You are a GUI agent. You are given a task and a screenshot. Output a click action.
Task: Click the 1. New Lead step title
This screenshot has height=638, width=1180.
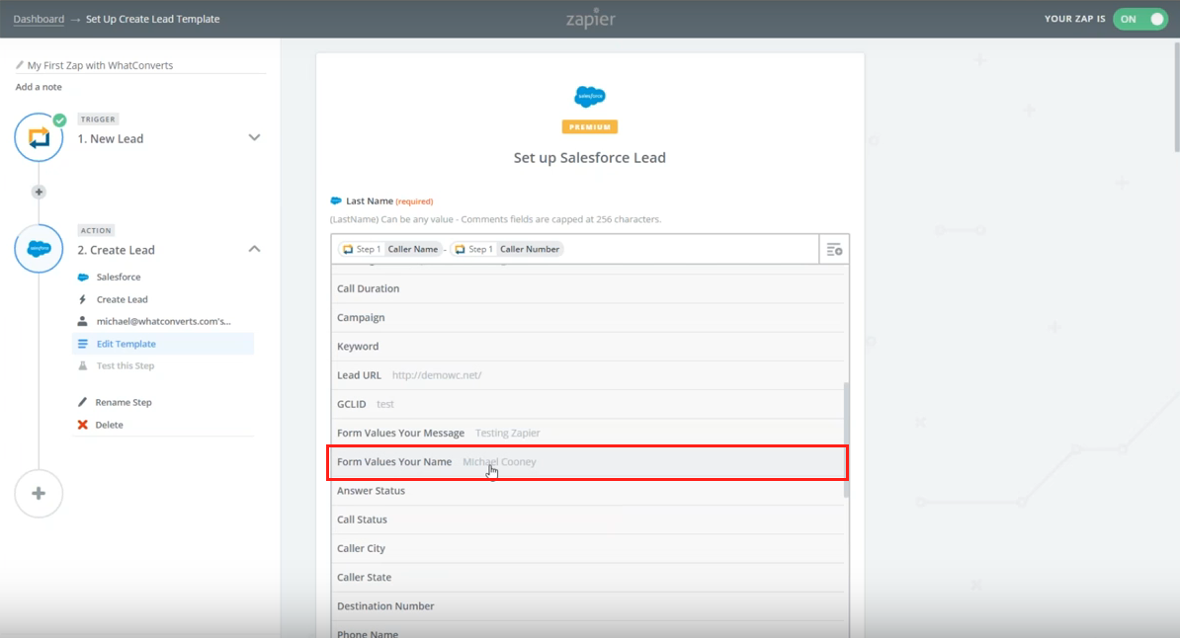point(110,138)
